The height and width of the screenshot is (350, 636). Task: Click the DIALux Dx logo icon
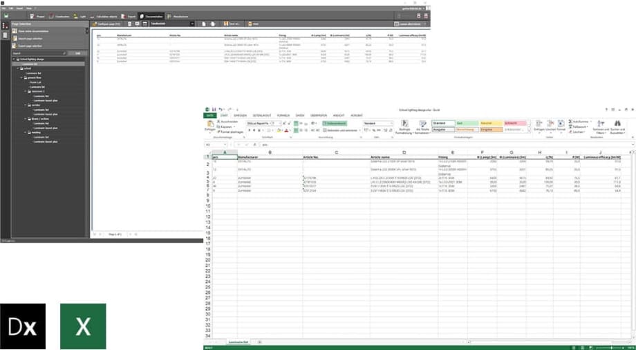point(22,326)
